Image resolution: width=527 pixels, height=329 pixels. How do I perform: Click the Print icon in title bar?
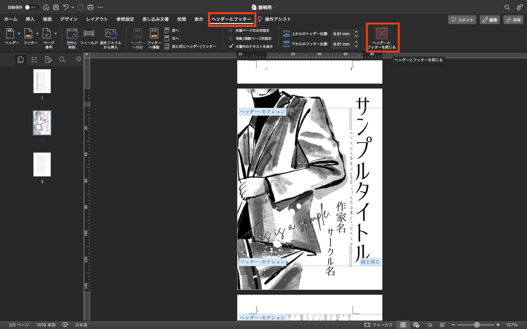(x=90, y=7)
